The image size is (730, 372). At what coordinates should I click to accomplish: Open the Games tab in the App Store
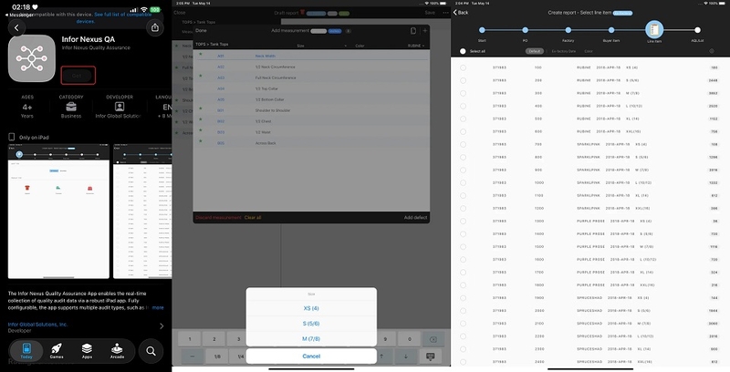[x=57, y=351]
